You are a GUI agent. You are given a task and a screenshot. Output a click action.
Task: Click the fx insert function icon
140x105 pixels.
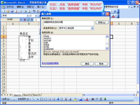point(32,20)
